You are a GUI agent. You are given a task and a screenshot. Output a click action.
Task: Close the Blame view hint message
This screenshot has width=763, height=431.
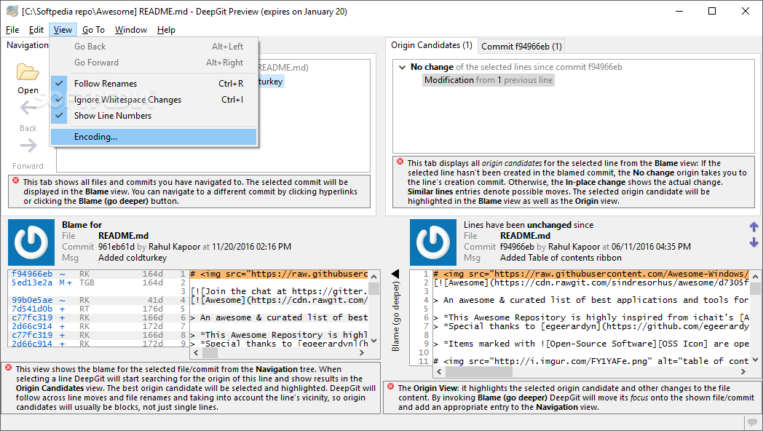(8, 368)
